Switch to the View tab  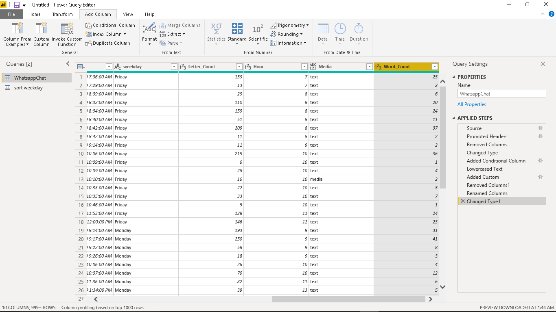tap(128, 14)
